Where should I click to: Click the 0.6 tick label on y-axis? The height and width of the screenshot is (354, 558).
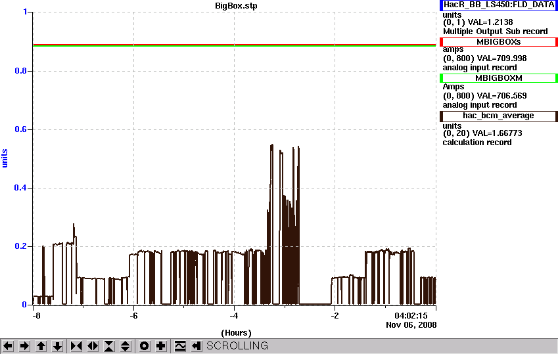(21, 129)
